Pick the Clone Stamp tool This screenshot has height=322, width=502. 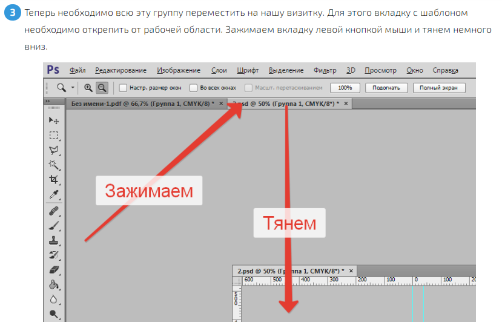[x=54, y=240]
